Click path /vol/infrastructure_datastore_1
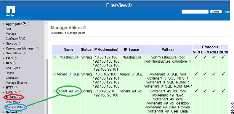Image resolution: width=234 pixels, height=114 pixels. [x=168, y=61]
